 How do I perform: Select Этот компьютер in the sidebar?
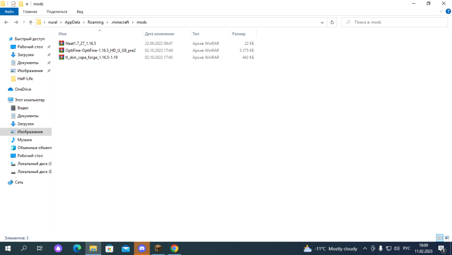coord(29,100)
